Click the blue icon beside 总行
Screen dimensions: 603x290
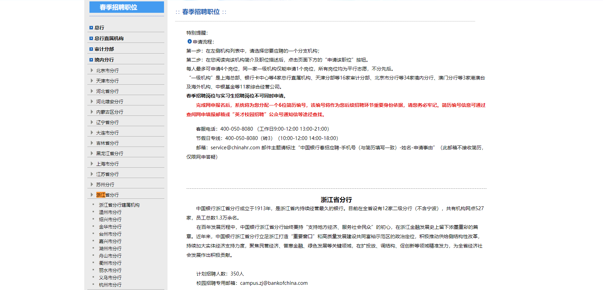pyautogui.click(x=91, y=28)
